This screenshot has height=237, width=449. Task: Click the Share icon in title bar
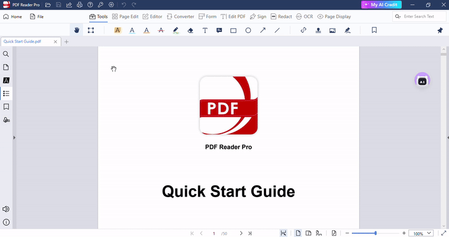tap(69, 5)
